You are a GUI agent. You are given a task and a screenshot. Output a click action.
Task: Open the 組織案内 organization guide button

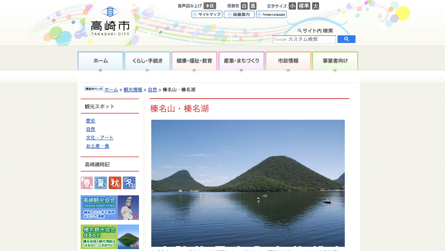[239, 15]
